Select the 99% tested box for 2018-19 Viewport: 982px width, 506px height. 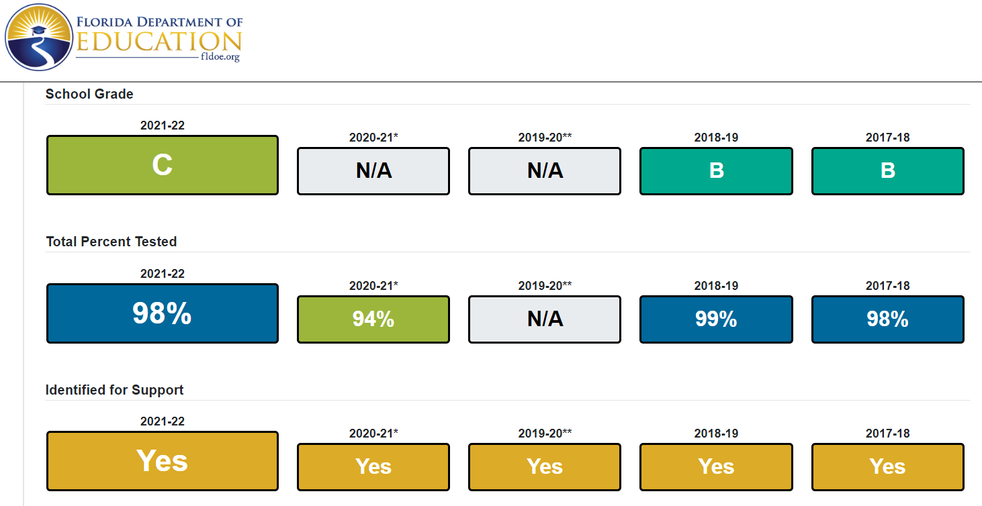coord(716,319)
